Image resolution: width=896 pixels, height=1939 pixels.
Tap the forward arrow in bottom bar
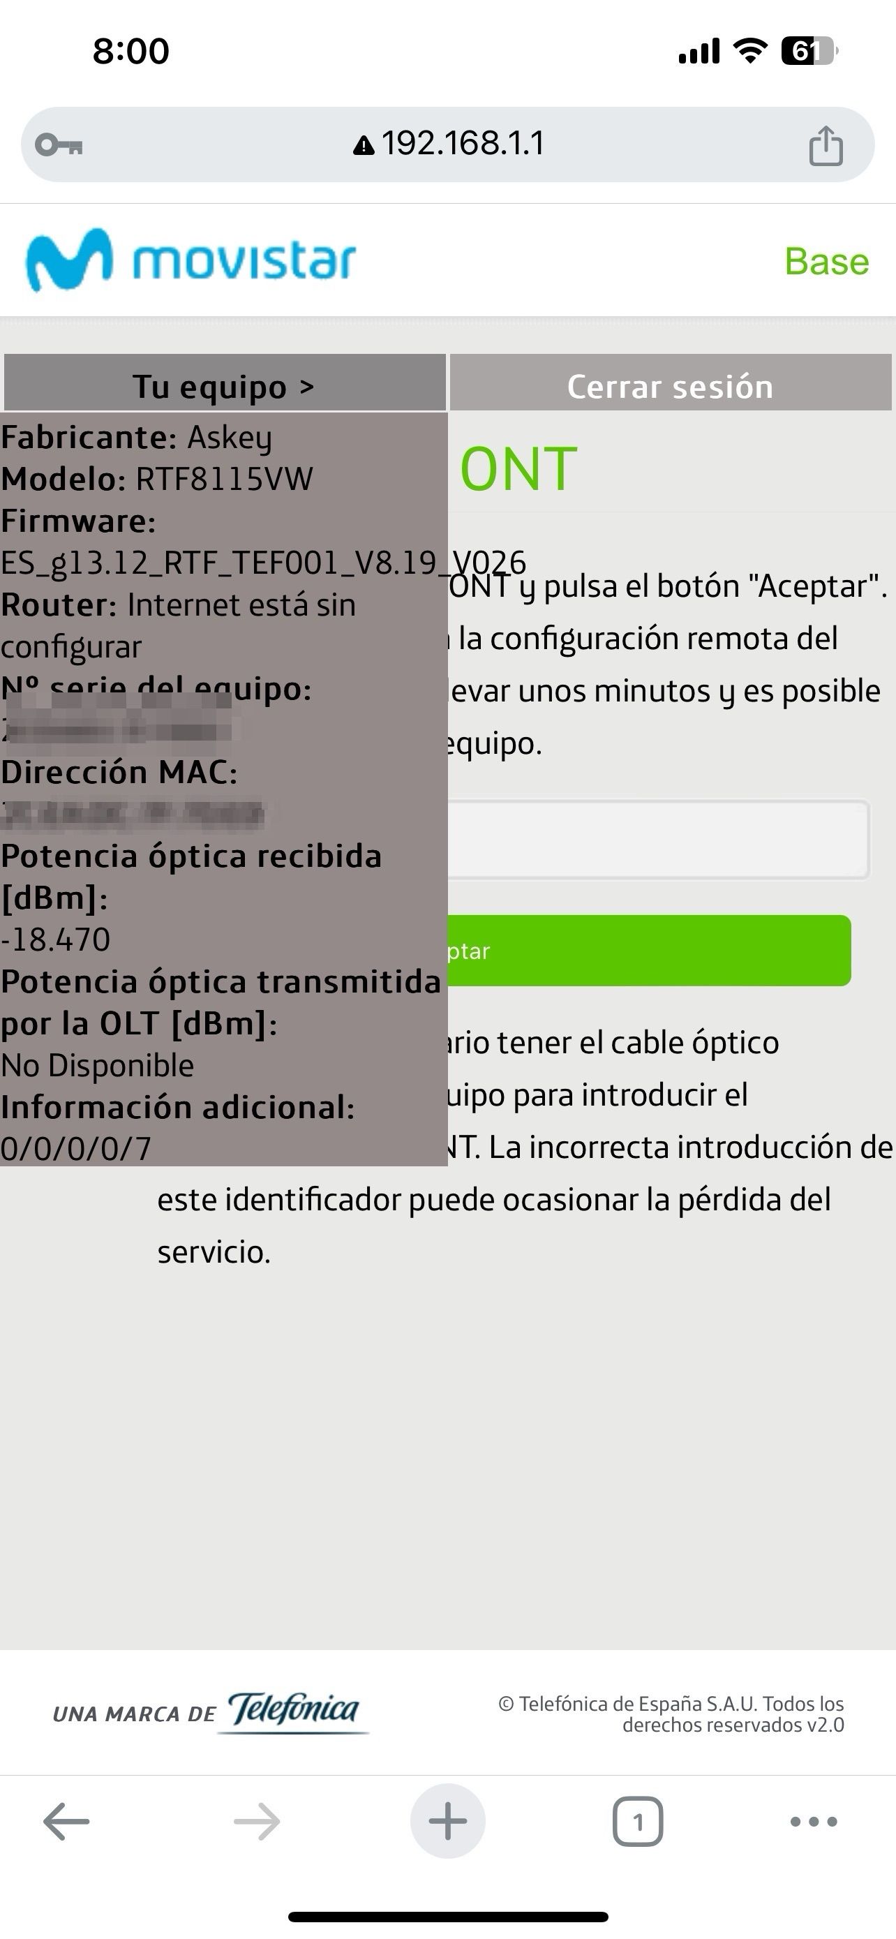point(257,1822)
